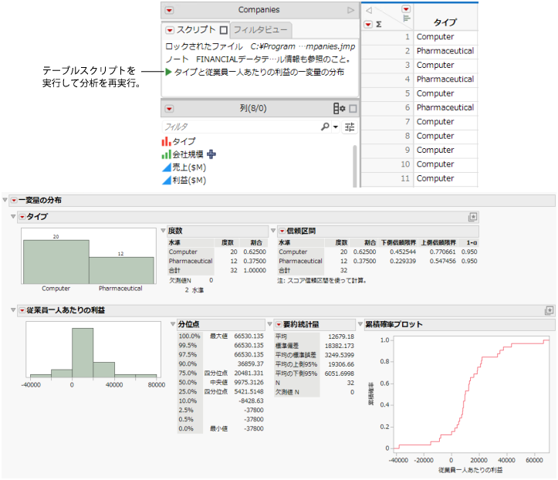558x480 pixels.
Task: Collapse the タイプ section
Action: tap(13, 216)
